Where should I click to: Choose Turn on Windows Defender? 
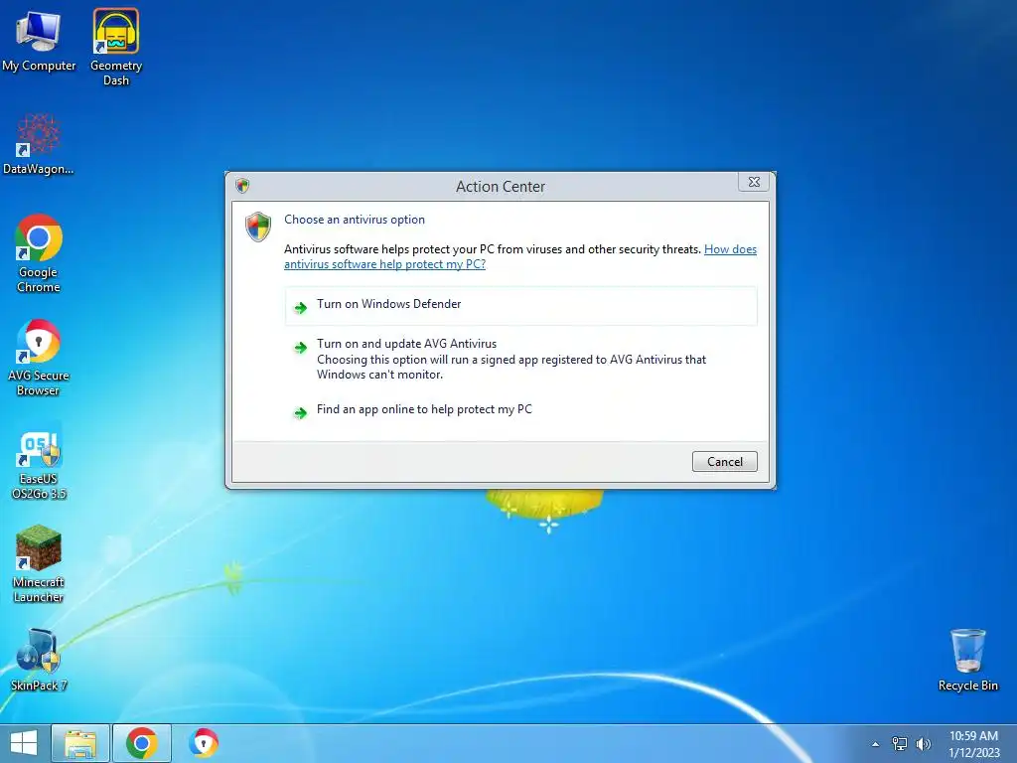(520, 305)
